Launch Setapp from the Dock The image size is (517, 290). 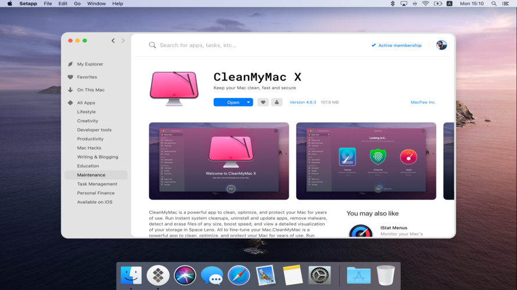click(158, 275)
